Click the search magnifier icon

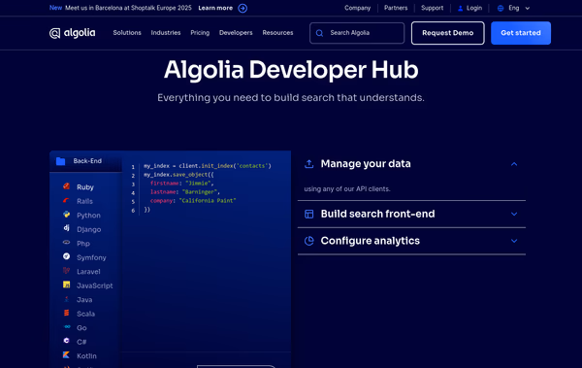point(319,33)
